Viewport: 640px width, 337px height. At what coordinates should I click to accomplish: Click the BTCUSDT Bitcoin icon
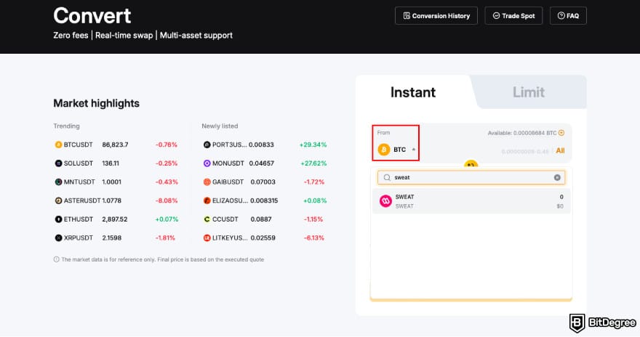[58, 145]
